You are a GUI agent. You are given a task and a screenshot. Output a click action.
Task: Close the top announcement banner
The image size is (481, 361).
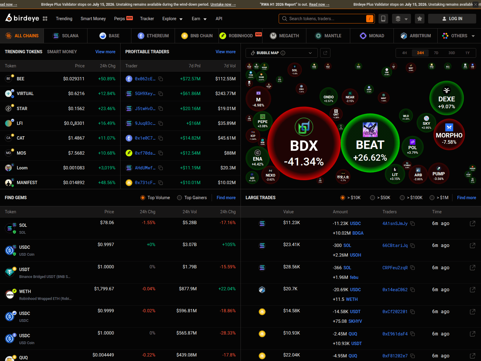[x=476, y=5]
